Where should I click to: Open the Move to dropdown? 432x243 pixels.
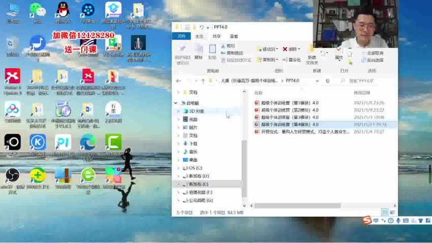[x=267, y=49]
